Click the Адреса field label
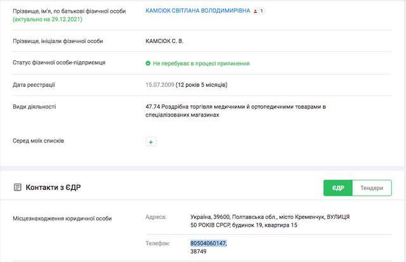 (156, 217)
